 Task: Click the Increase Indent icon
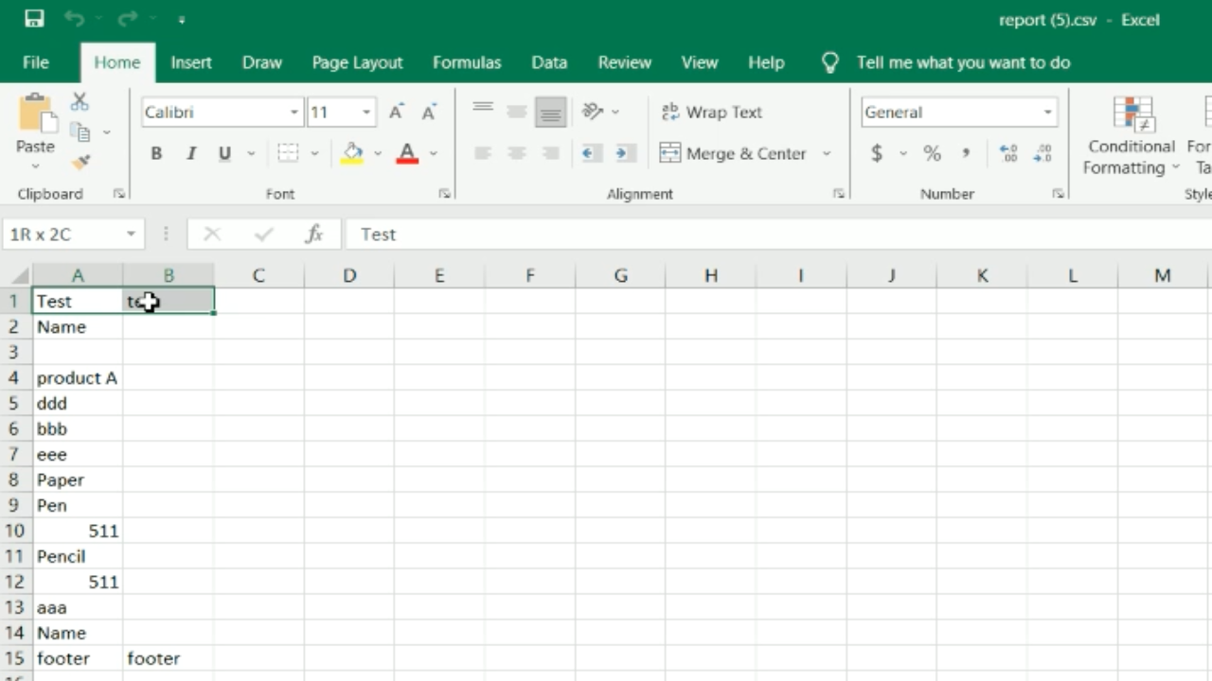pos(623,153)
